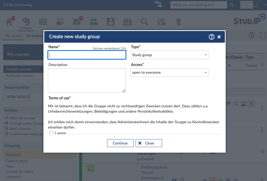The height and width of the screenshot is (181, 267).
Task: Click the green course avatar icon
Action: point(91,168)
